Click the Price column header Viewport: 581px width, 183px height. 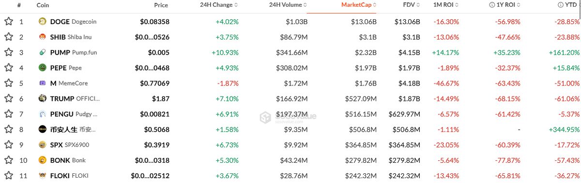point(161,5)
